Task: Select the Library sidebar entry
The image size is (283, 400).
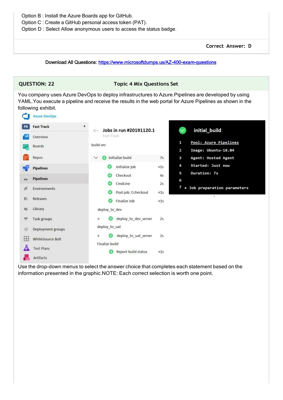Action: 38,209
